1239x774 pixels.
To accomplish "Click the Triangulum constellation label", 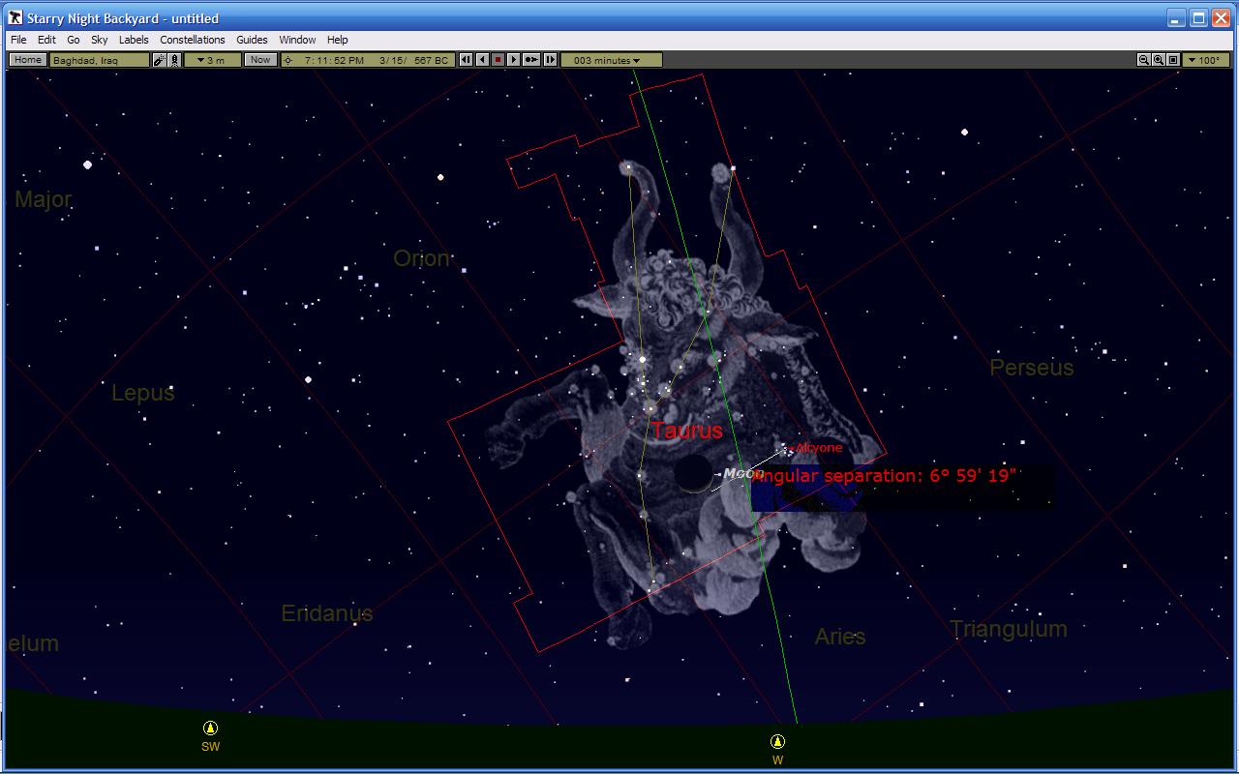I will click(x=1009, y=629).
